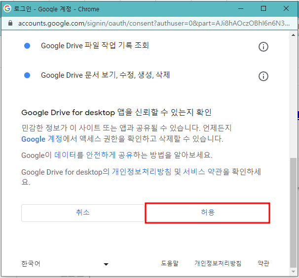Screen dimensions: 299x278
Task: Click the 취소 button
Action: 83,213
